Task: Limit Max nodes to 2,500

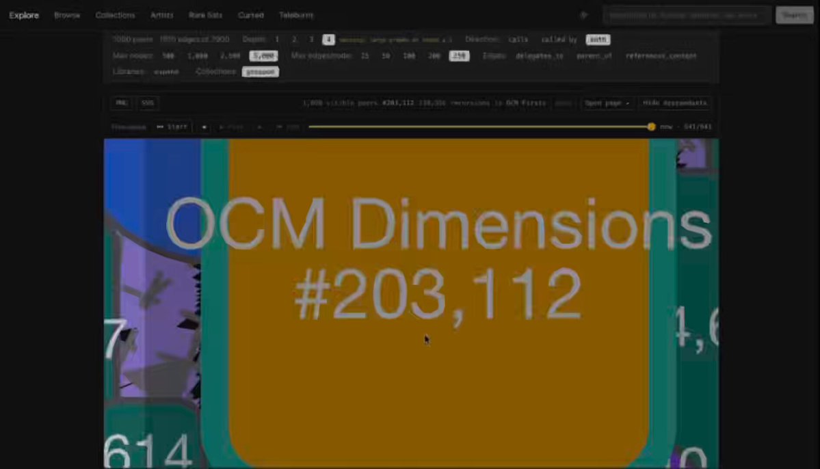Action: click(x=230, y=56)
